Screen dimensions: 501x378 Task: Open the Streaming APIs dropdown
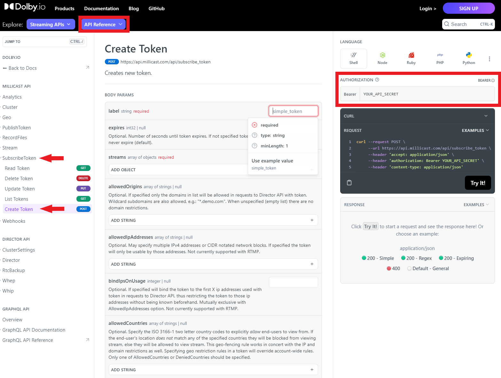pos(51,24)
